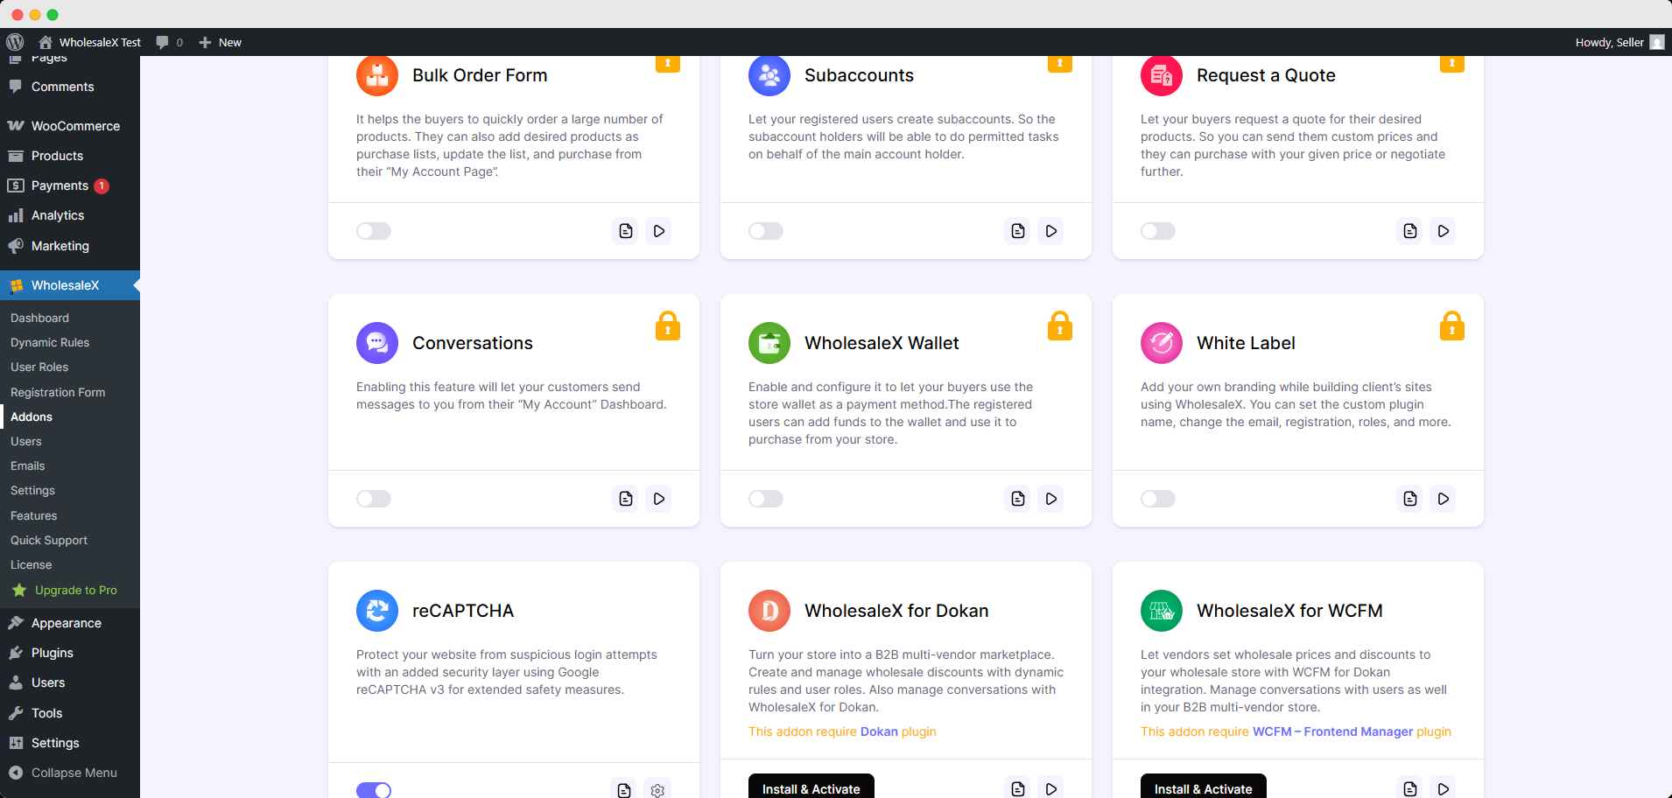Open reCAPTCHA documentation icon
The width and height of the screenshot is (1672, 798).
[x=624, y=790]
